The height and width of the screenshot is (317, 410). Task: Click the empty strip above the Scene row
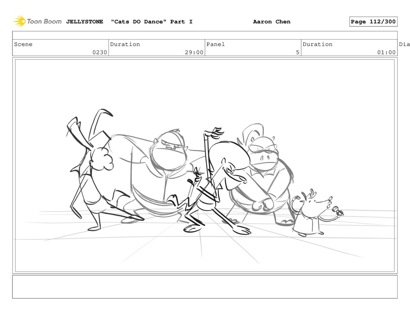click(x=205, y=35)
